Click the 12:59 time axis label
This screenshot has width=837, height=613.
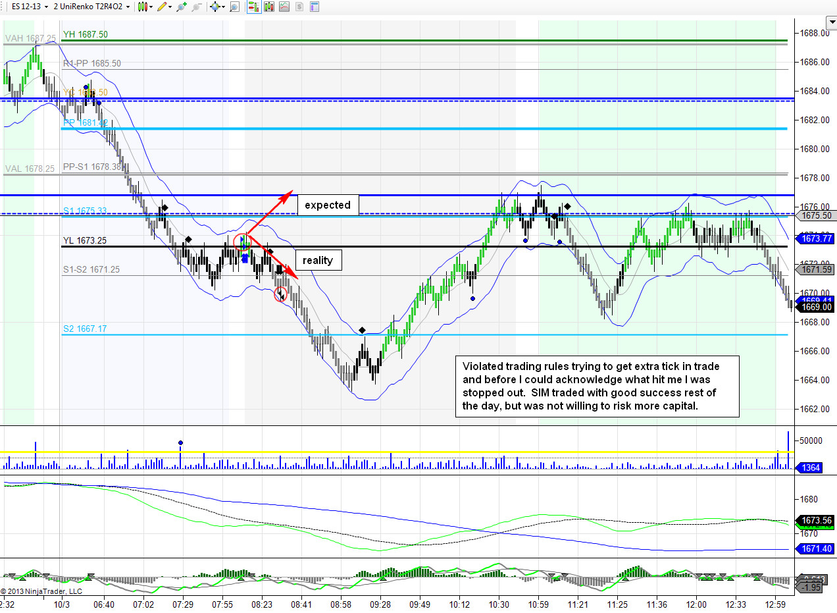tap(776, 604)
